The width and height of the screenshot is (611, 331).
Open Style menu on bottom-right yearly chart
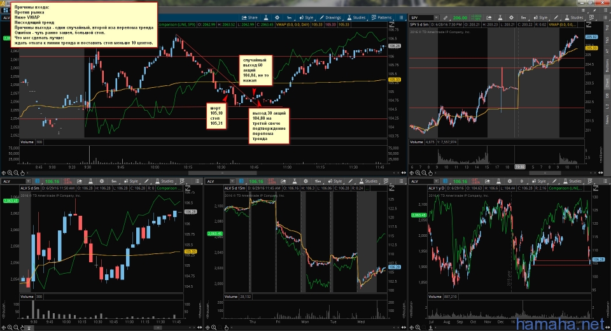[539, 181]
